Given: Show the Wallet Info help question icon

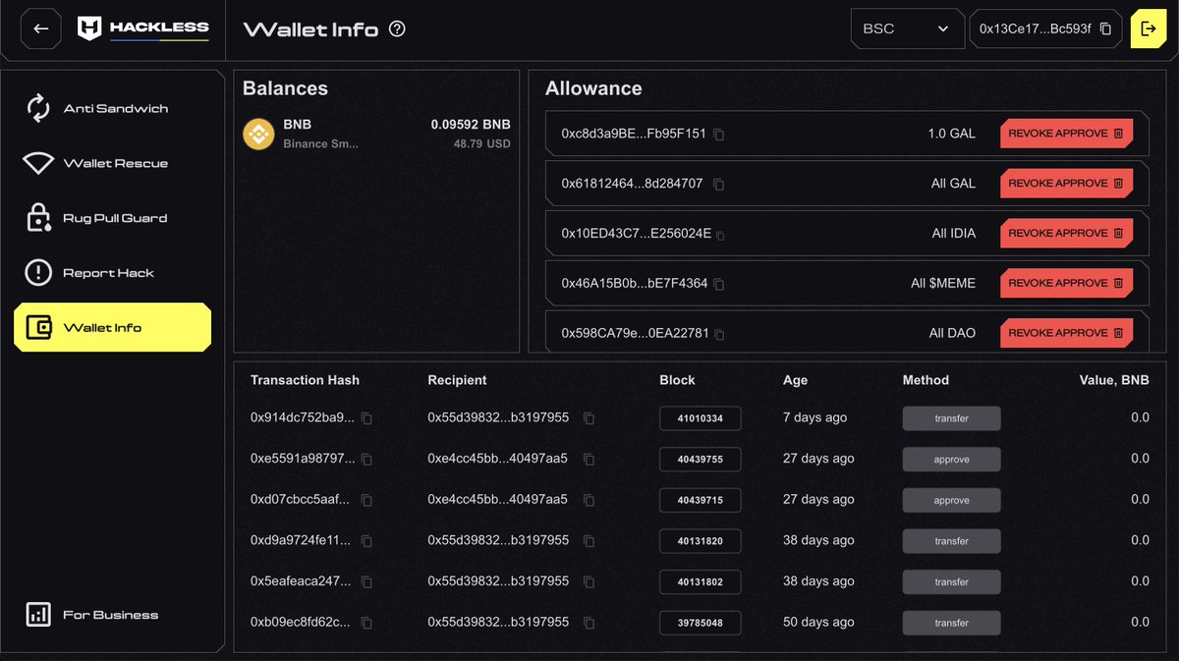Looking at the screenshot, I should click(397, 29).
